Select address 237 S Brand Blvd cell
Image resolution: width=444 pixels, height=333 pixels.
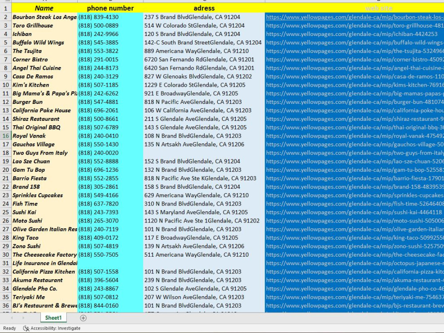point(204,17)
